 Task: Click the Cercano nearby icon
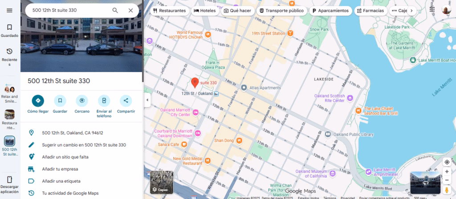click(82, 100)
